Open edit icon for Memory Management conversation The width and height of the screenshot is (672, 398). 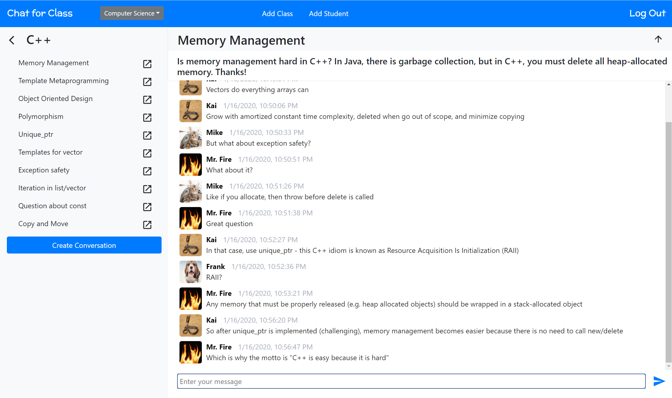pos(147,63)
